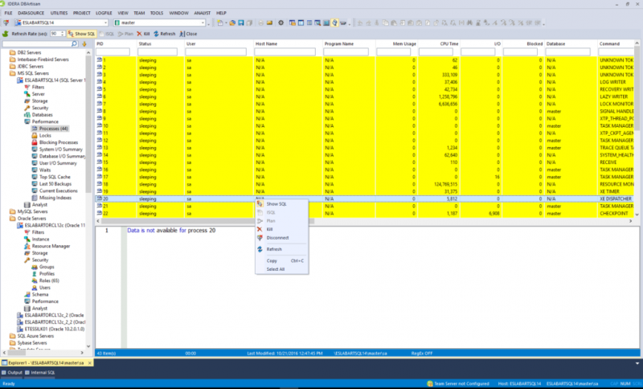Click the Status column filter field
The image size is (643, 389).
click(x=159, y=52)
